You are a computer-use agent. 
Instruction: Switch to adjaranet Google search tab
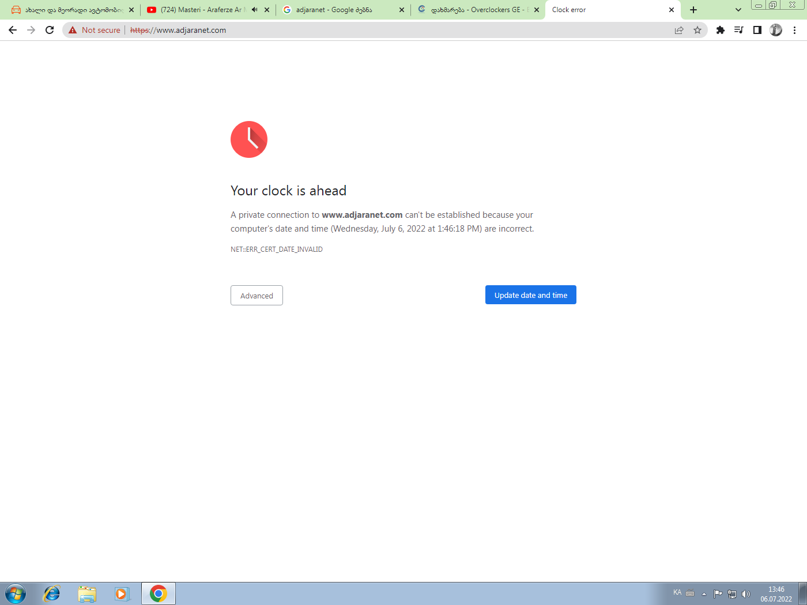[334, 10]
